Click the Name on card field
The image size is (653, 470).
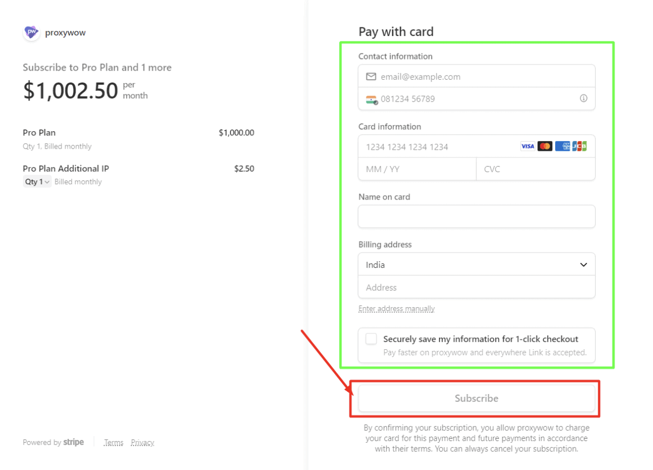click(476, 216)
